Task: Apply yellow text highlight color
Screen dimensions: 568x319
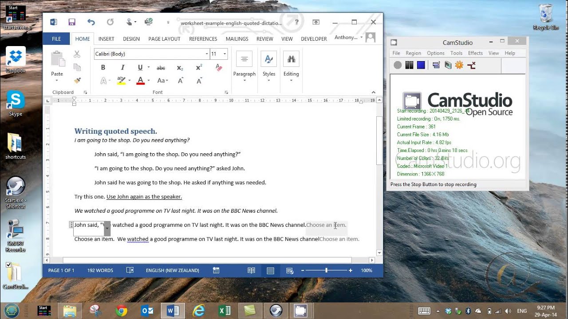Action: [121, 81]
